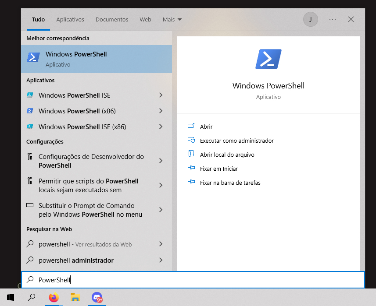Click the Windows PowerShell (x86) app icon
376x306 pixels.
click(x=30, y=111)
